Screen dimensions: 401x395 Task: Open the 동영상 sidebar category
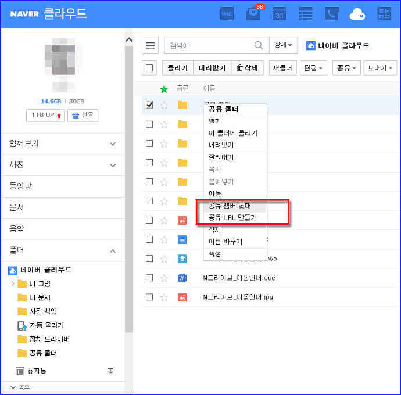pyautogui.click(x=20, y=186)
